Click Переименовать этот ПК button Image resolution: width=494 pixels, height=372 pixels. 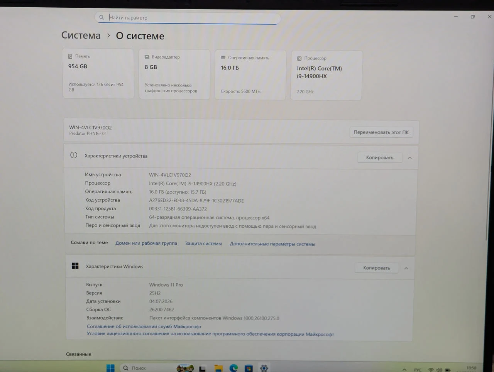[x=381, y=132]
